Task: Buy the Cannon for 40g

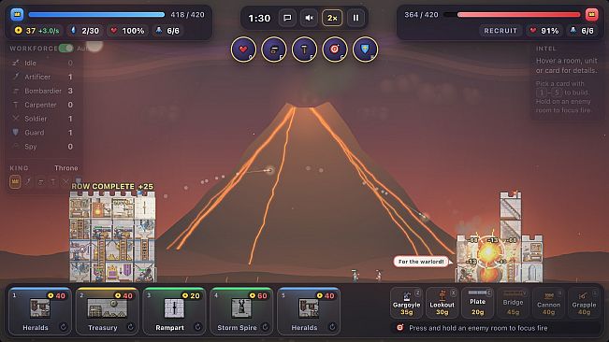Action: 548,303
